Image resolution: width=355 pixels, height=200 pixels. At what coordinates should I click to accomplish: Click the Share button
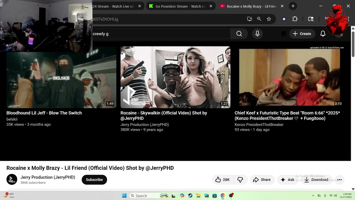pyautogui.click(x=262, y=180)
